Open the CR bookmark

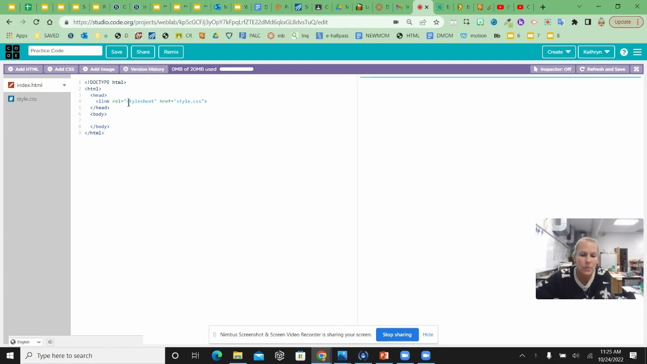coord(184,36)
